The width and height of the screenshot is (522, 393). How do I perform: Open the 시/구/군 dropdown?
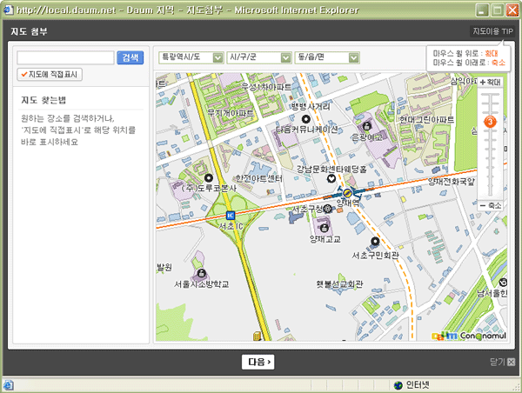[259, 57]
